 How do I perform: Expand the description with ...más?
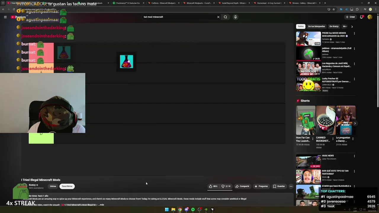click(101, 205)
